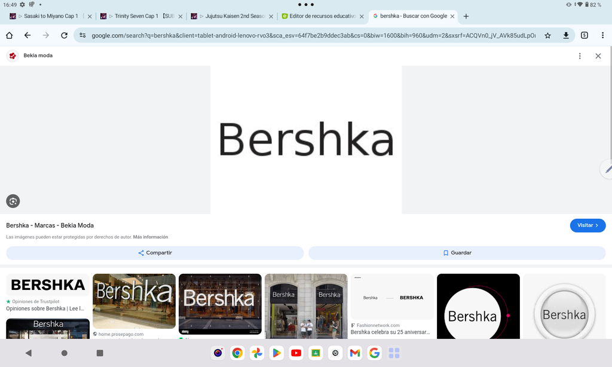The width and height of the screenshot is (612, 367).
Task: Launch Google Classroom from taskbar
Action: click(x=316, y=353)
